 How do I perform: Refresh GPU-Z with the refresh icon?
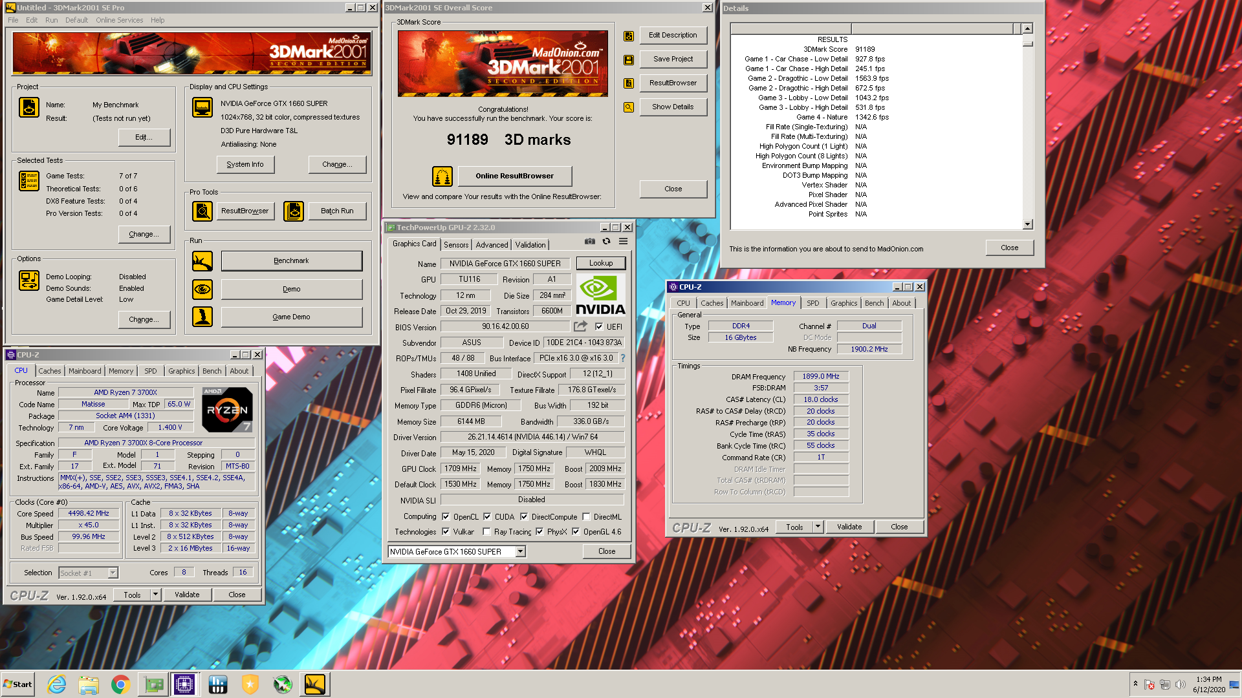[607, 241]
